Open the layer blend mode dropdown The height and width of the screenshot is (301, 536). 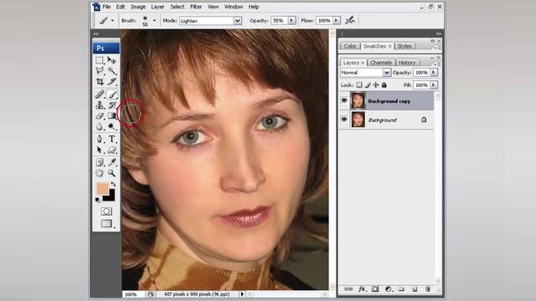(x=386, y=73)
